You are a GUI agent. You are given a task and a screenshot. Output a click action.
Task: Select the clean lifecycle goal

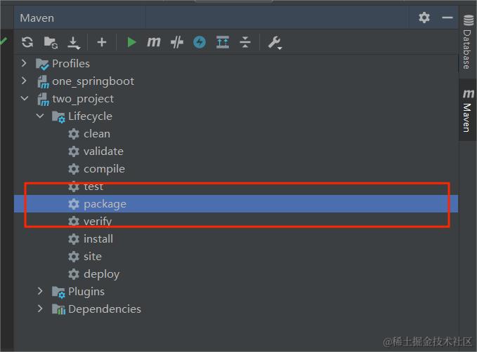click(97, 134)
